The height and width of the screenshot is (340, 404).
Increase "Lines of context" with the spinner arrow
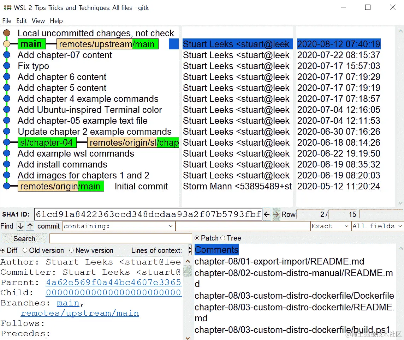(x=189, y=248)
